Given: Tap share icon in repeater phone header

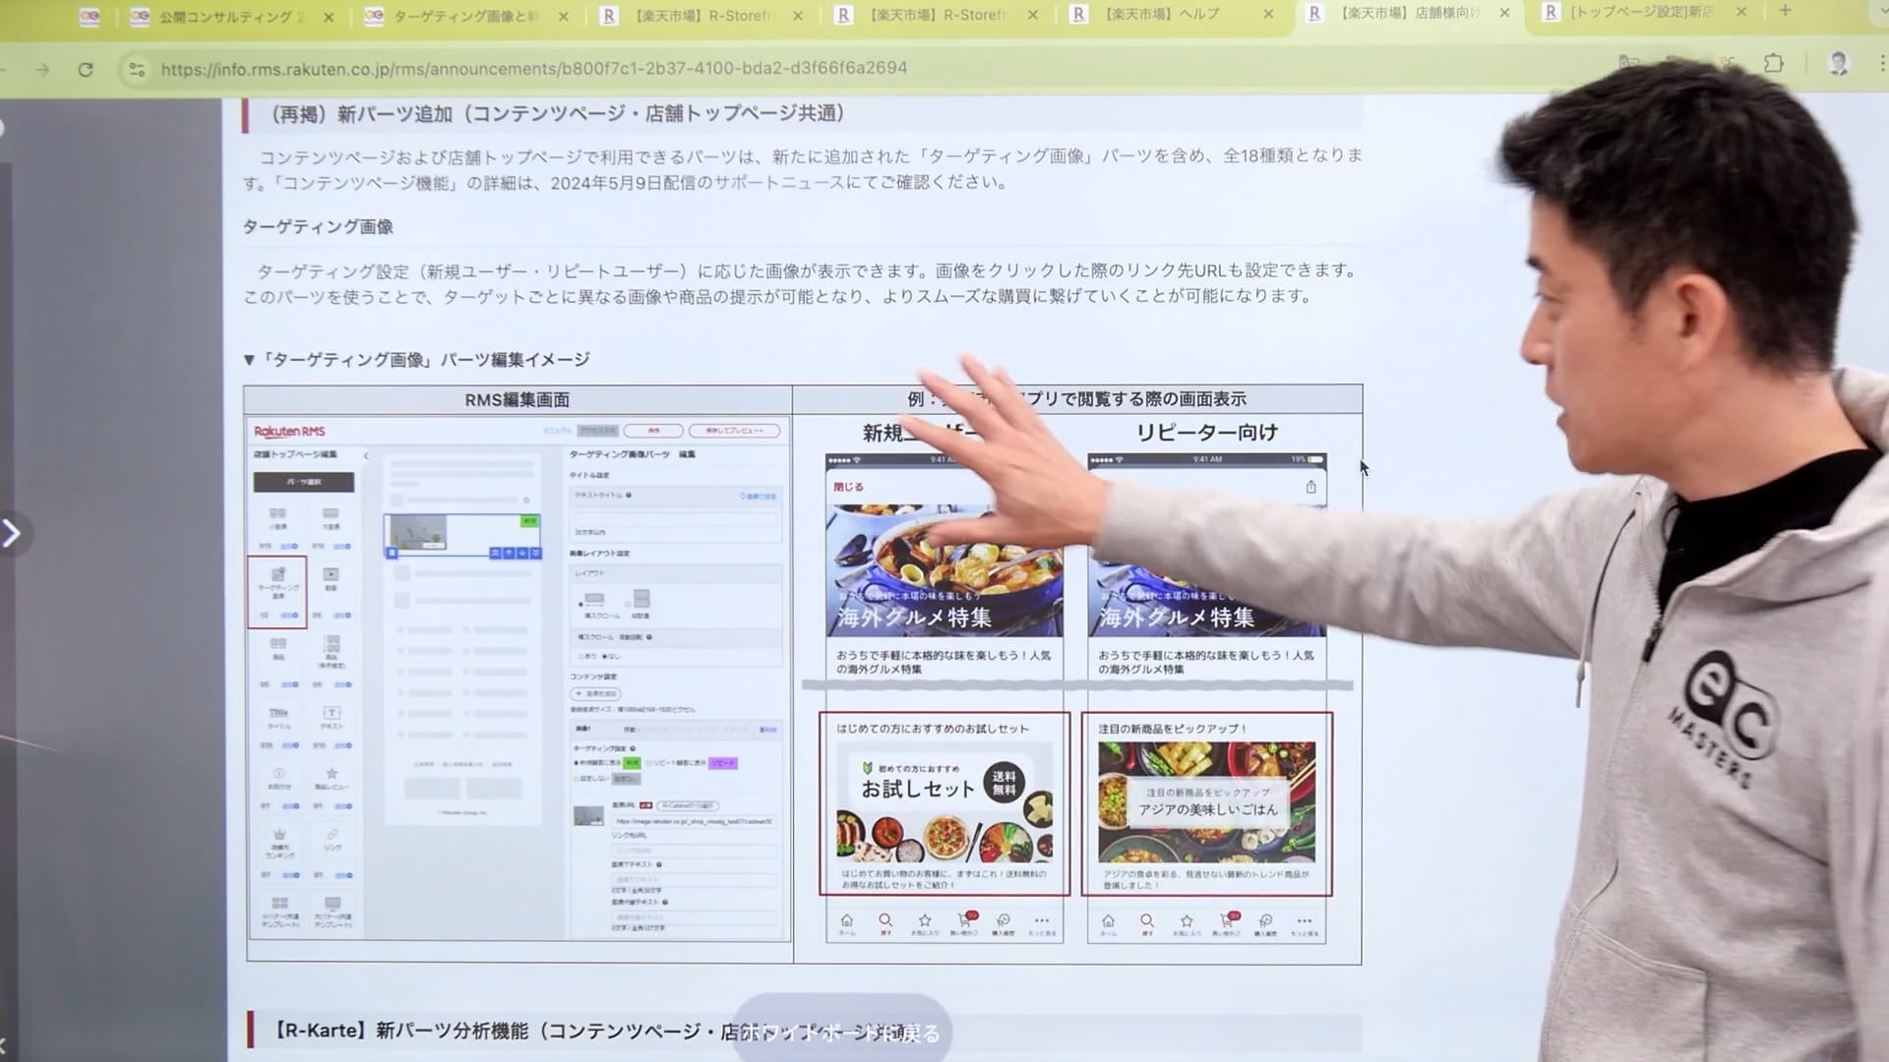Looking at the screenshot, I should 1310,487.
